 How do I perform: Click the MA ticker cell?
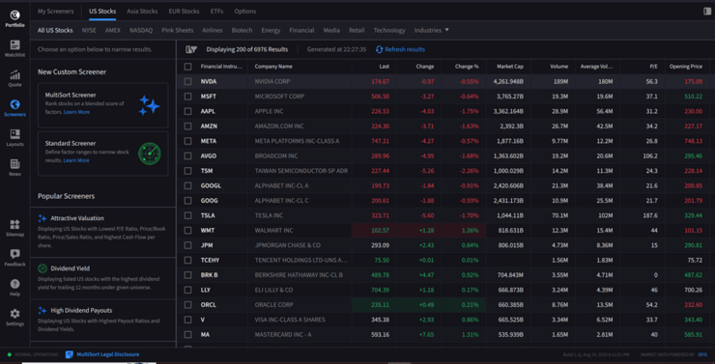point(205,334)
